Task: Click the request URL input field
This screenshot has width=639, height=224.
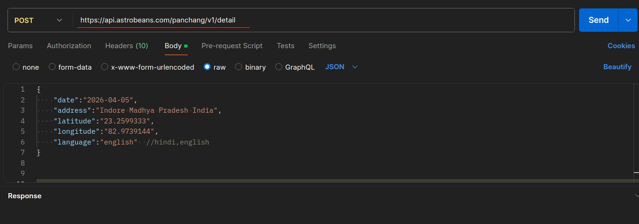Action: [x=323, y=20]
